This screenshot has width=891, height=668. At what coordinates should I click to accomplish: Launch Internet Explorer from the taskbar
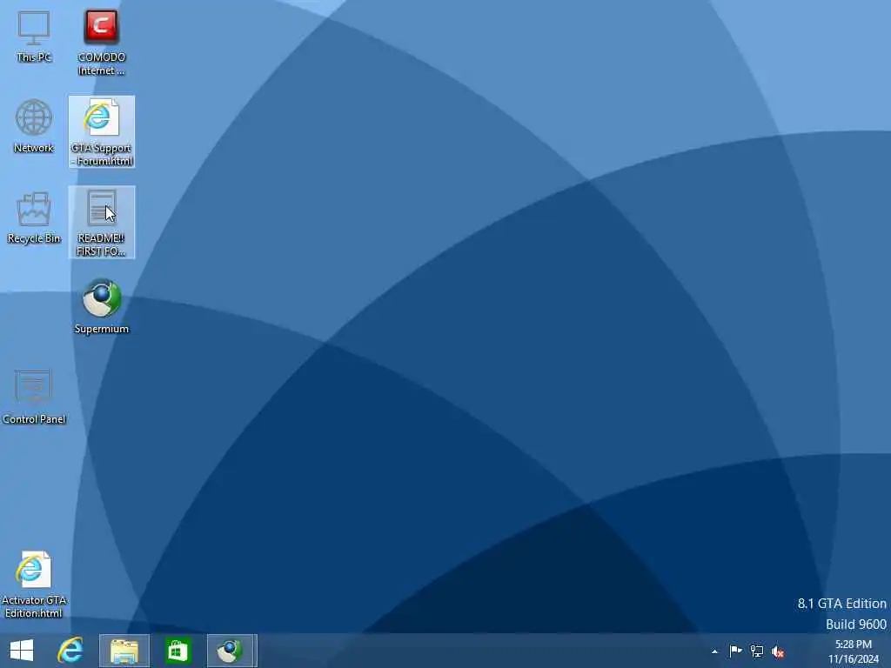coord(70,651)
